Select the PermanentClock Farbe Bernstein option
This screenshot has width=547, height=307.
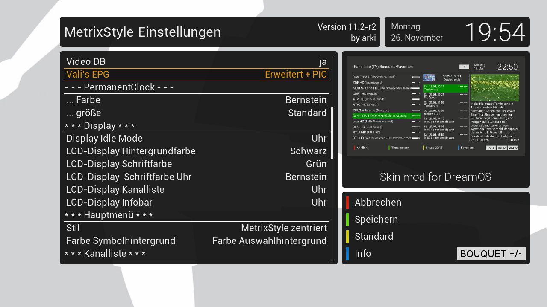click(196, 100)
